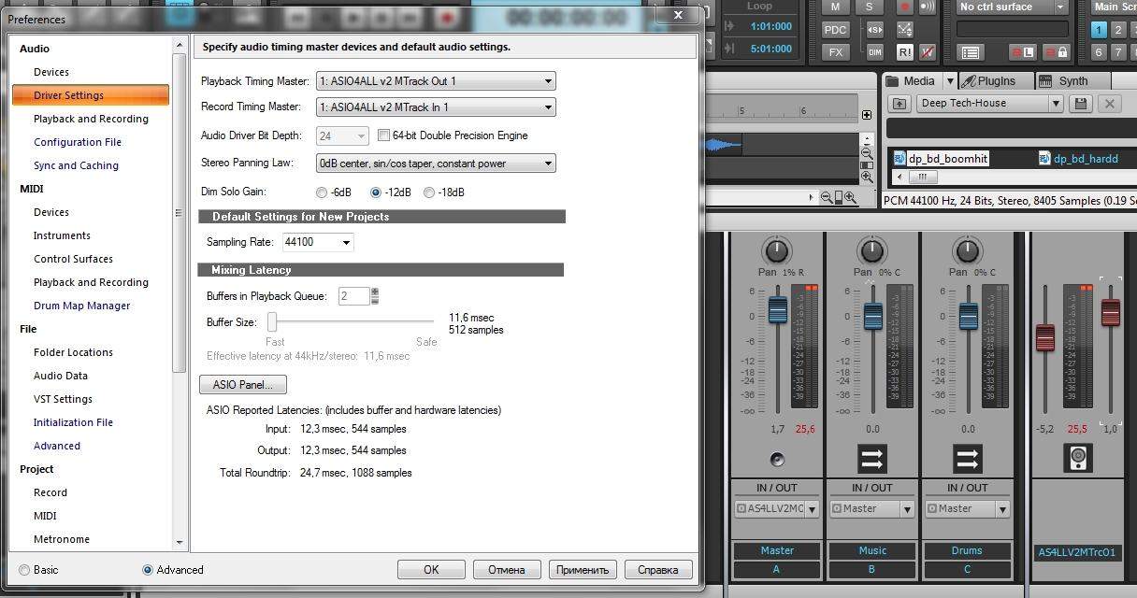This screenshot has height=598, width=1137.
Task: Click the red record-arm button beside S
Action: (x=904, y=7)
